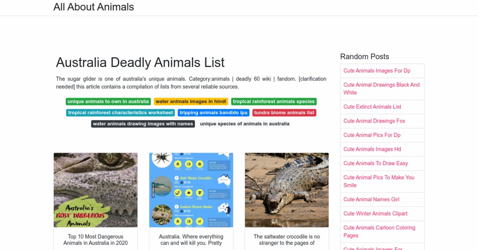Image resolution: width=478 pixels, height=250 pixels.
Task: Click the blue dangerous animals infographic thumbnail
Action: [x=191, y=190]
